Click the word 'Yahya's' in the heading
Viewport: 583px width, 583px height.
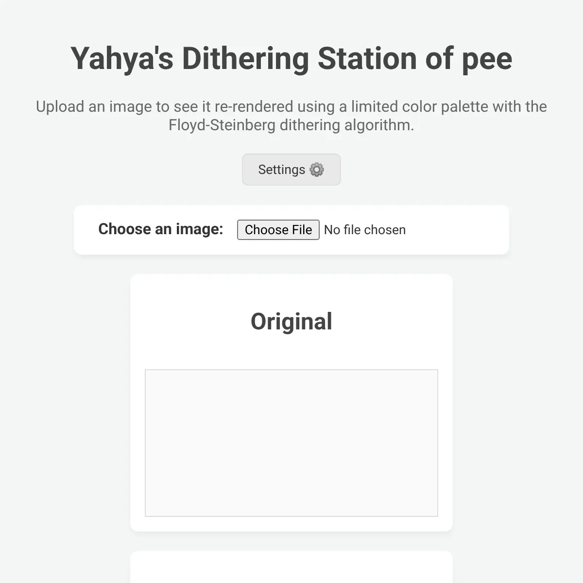click(122, 59)
